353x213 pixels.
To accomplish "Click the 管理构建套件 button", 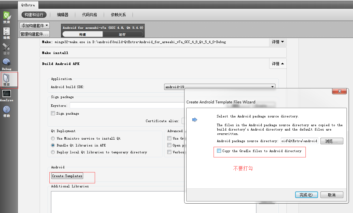I will [x=35, y=34].
